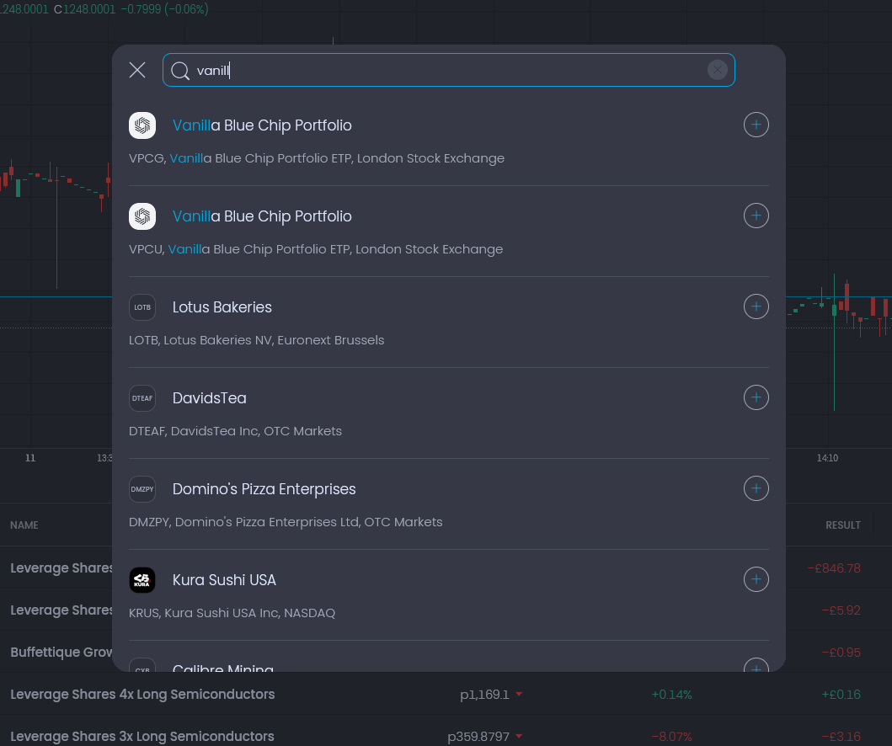Click the magnifier search icon

click(180, 71)
